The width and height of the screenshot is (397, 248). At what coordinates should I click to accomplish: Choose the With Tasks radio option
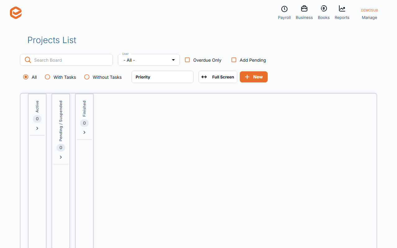47,77
